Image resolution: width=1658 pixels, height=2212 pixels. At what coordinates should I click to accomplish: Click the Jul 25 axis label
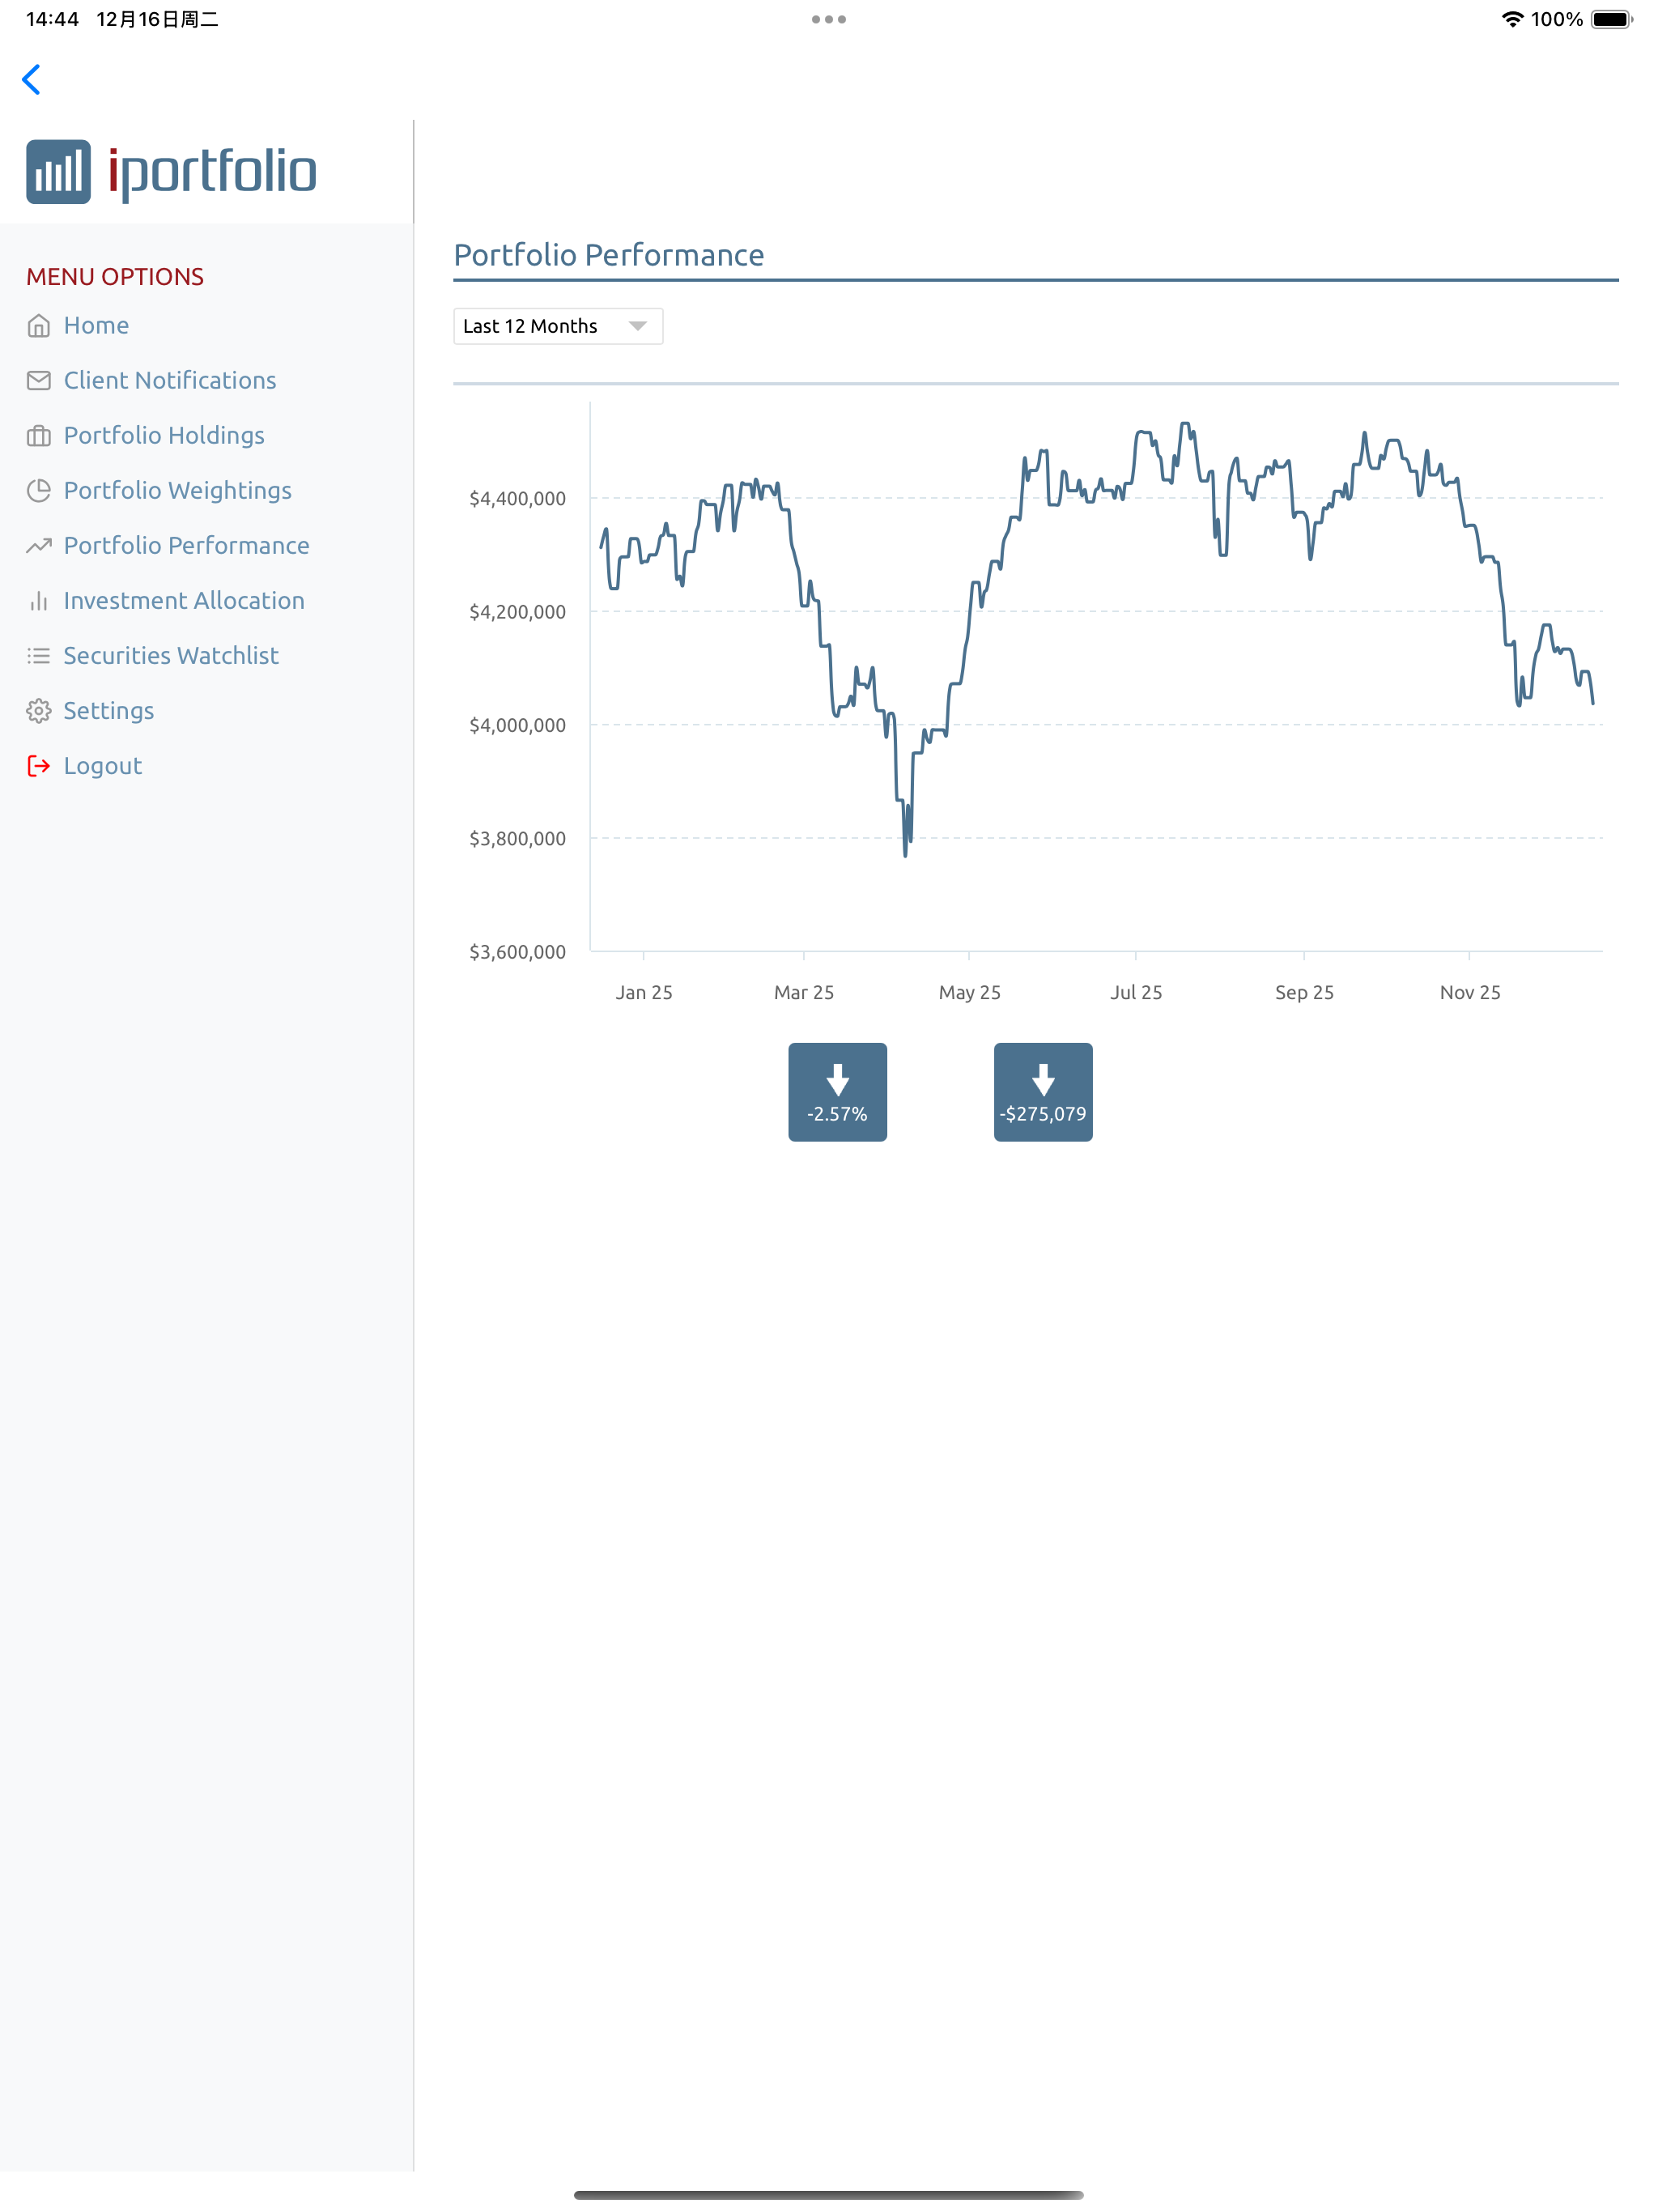[1136, 992]
